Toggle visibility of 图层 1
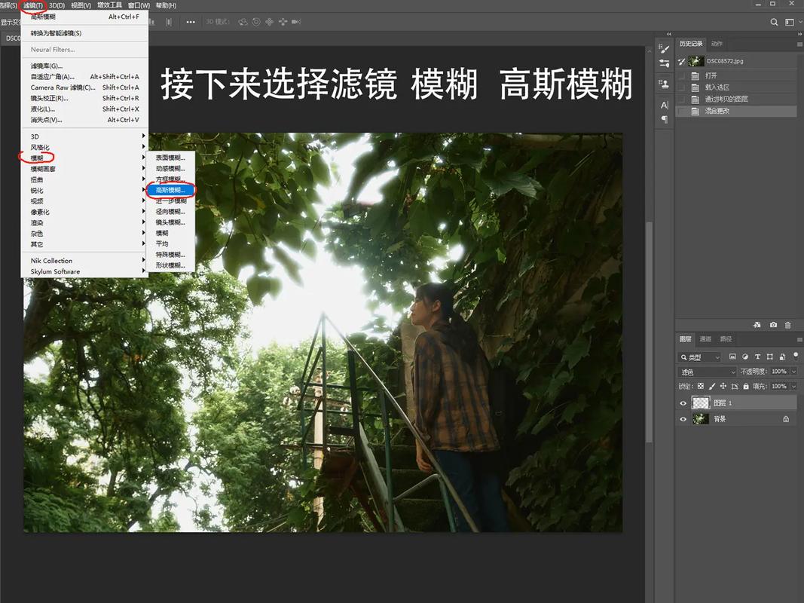The height and width of the screenshot is (603, 804). (x=683, y=403)
